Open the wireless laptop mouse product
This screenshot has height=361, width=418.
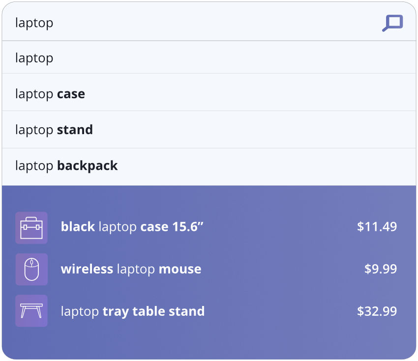tap(131, 269)
